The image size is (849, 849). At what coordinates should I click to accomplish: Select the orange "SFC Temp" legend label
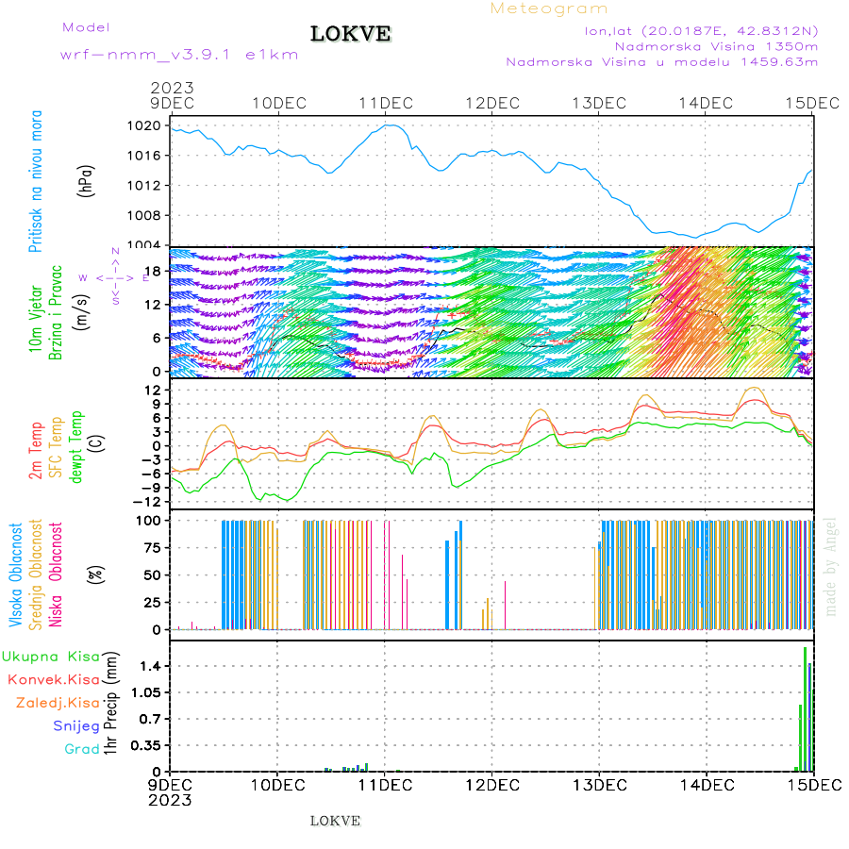[56, 447]
